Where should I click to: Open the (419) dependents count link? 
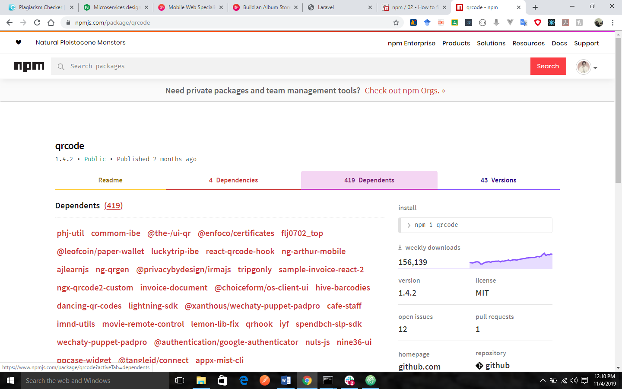[114, 206]
